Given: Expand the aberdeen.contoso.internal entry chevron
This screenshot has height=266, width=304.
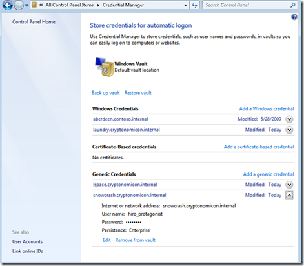Looking at the screenshot, I should 289,119.
